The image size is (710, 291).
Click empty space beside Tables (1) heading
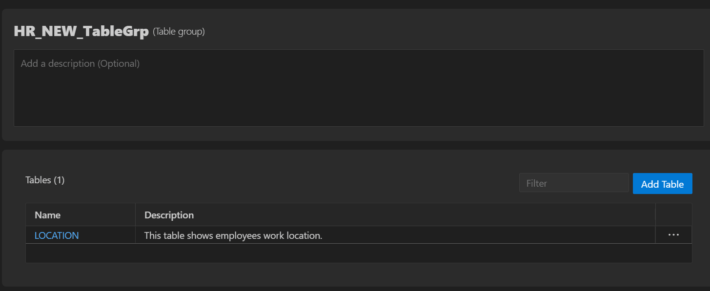293,180
